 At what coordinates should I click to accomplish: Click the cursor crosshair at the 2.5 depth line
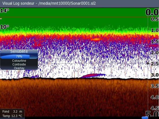[x=148, y=64]
